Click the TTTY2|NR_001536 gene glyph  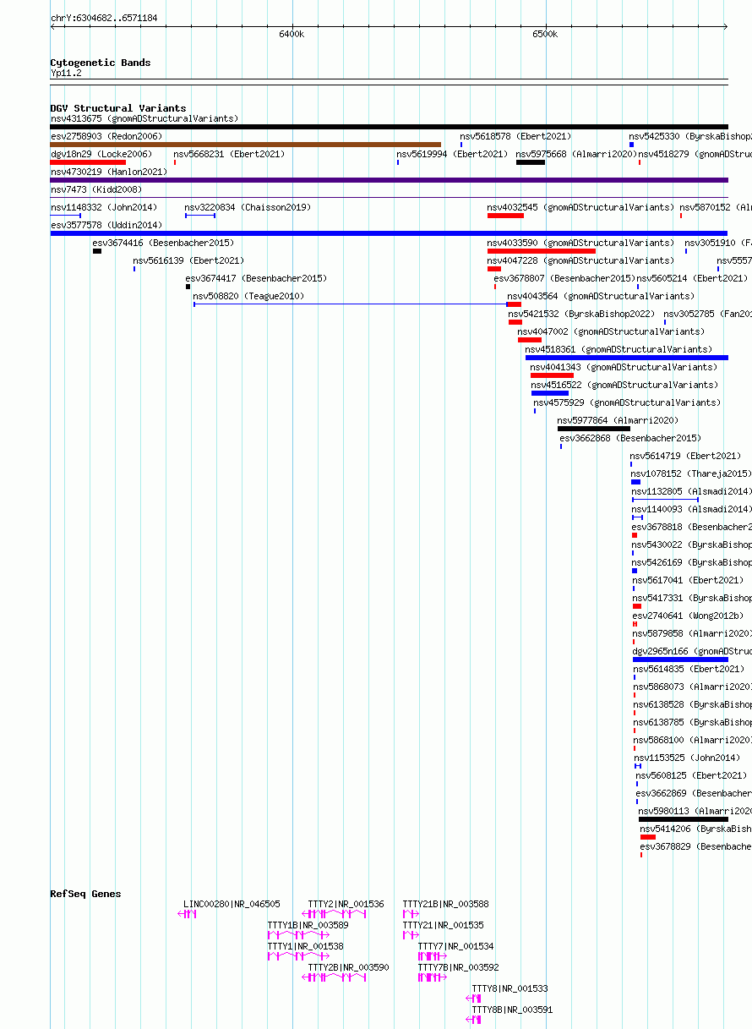coord(335,914)
